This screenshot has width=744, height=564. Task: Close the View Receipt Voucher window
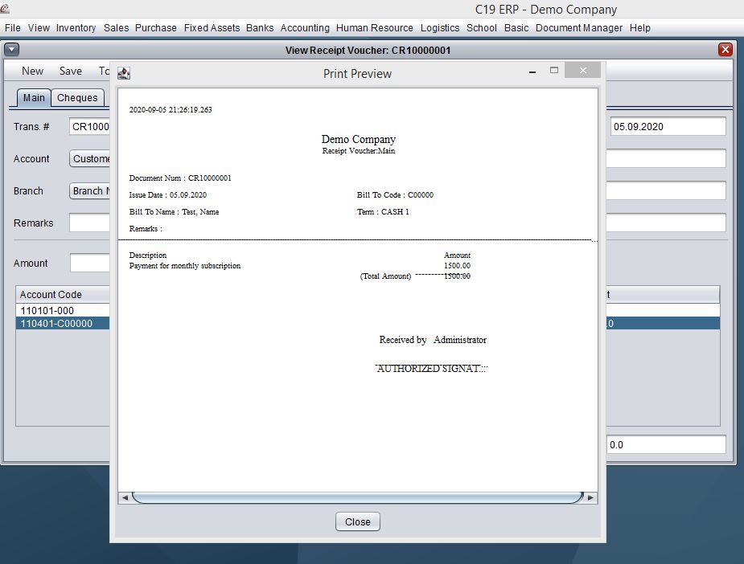tap(726, 50)
